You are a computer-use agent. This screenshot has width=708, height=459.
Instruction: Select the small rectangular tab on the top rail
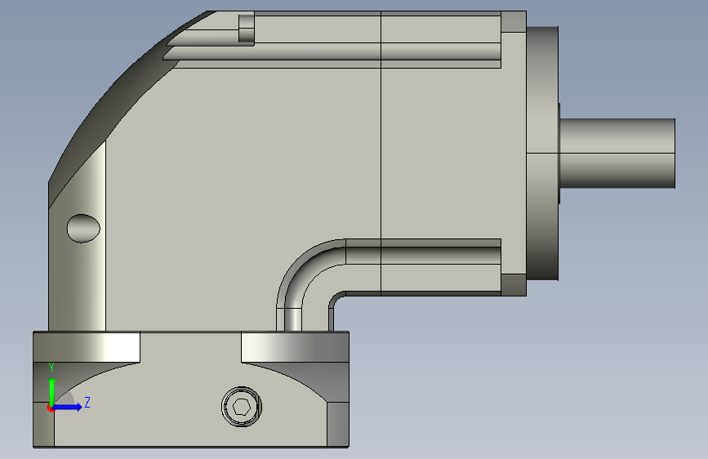coord(247,29)
